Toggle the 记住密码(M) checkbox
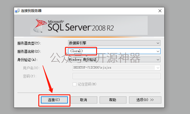This screenshot has width=190, height=114. [x=74, y=84]
